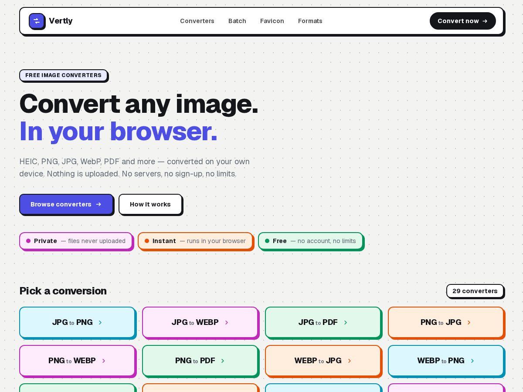Click the Pick a conversion heading
The image size is (523, 392).
point(63,291)
